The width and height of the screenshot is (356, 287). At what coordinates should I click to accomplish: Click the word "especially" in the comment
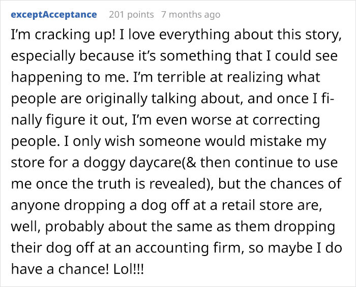point(43,56)
